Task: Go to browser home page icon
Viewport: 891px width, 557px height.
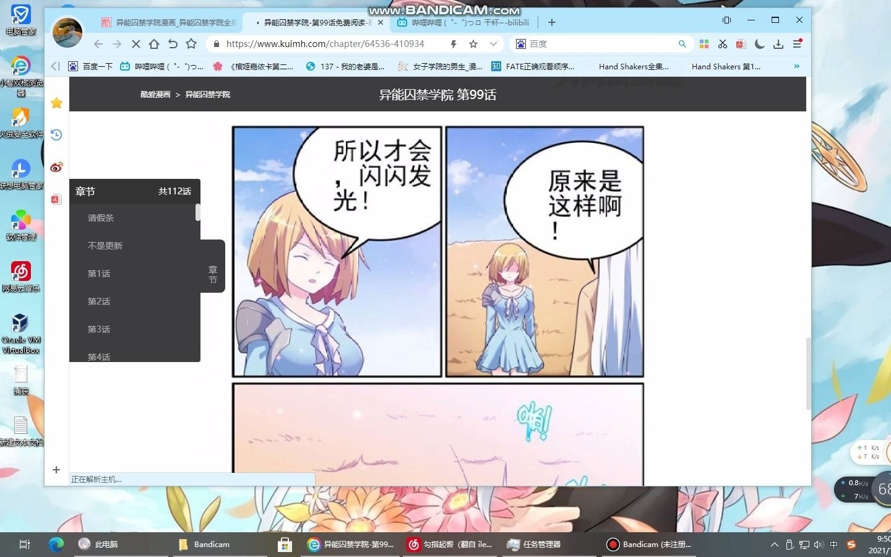Action: click(154, 44)
